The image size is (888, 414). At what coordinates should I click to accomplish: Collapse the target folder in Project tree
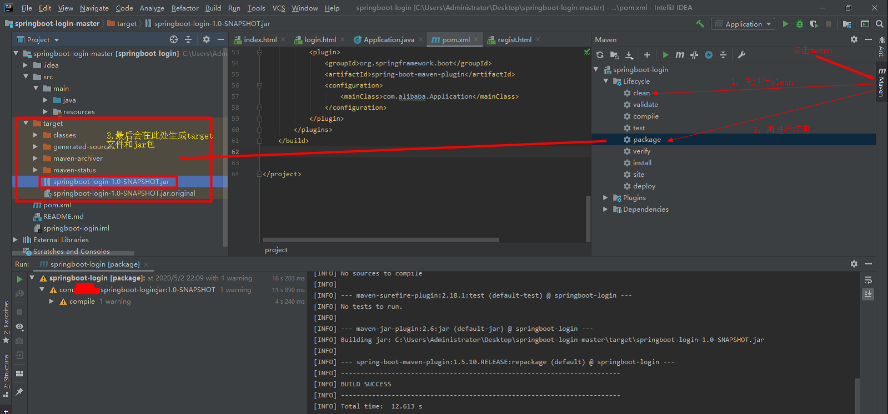26,124
